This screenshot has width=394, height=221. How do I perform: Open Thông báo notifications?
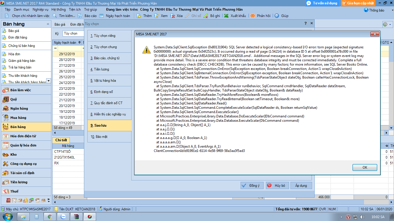pyautogui.click(x=374, y=10)
